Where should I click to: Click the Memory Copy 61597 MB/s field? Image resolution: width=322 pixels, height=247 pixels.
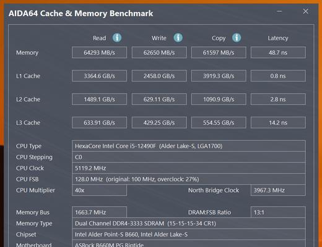[219, 52]
